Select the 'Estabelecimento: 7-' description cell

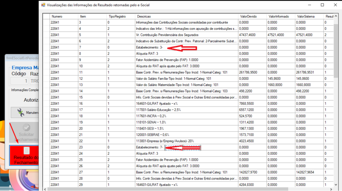click(186, 147)
